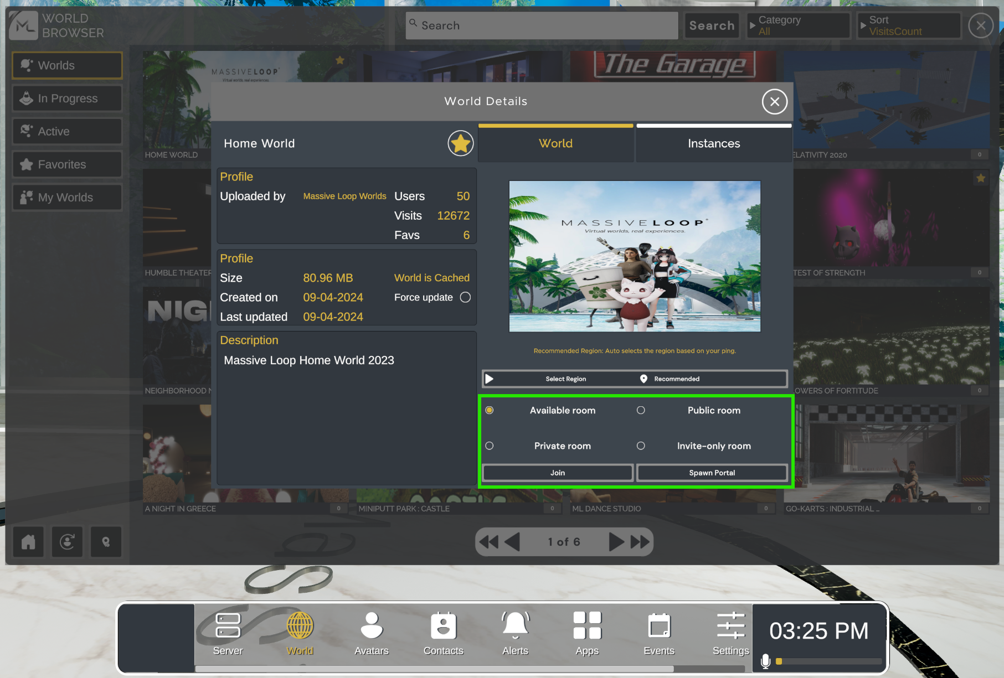Screen dimensions: 1004x678
Task: Click the '1 of 6' page indicator
Action: (564, 542)
